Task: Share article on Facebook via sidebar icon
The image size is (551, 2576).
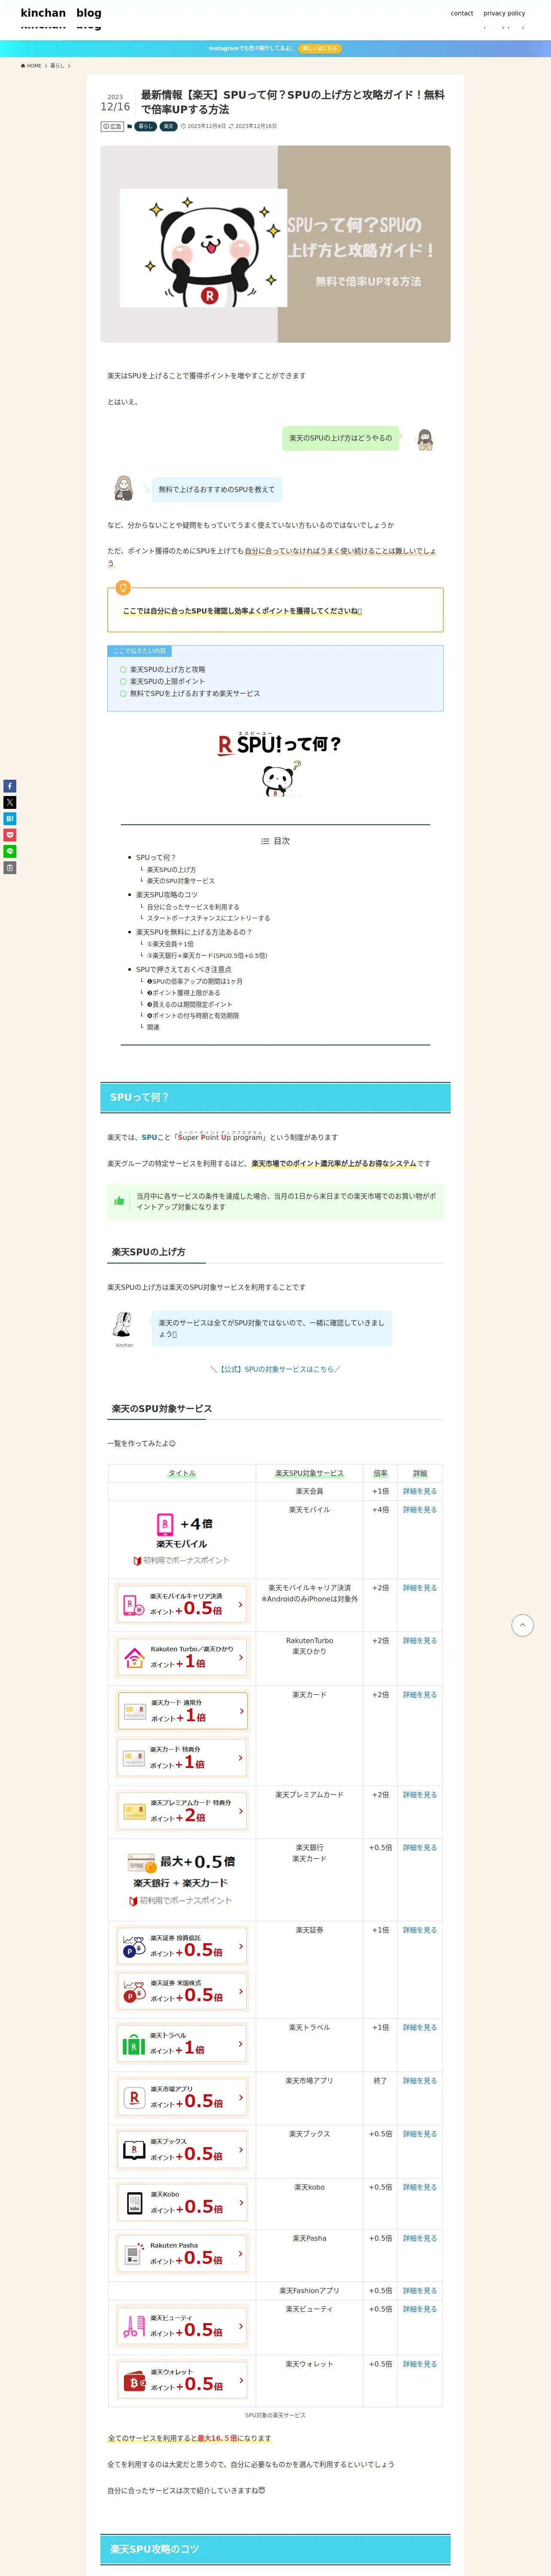Action: tap(10, 786)
